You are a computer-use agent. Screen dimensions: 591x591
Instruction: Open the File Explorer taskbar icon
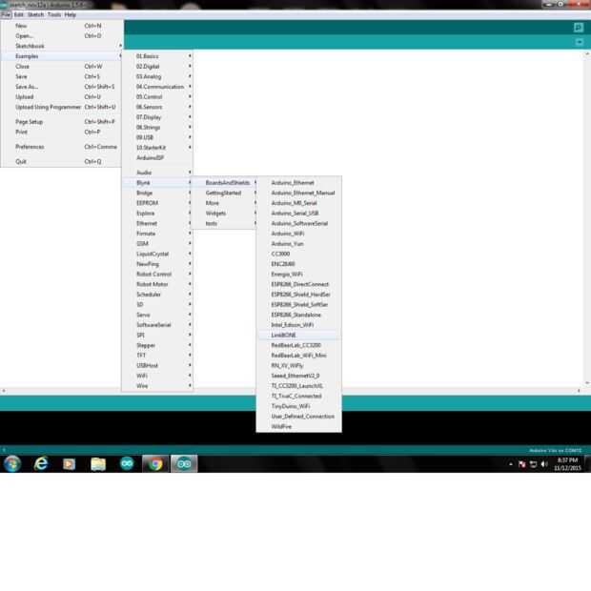98,464
